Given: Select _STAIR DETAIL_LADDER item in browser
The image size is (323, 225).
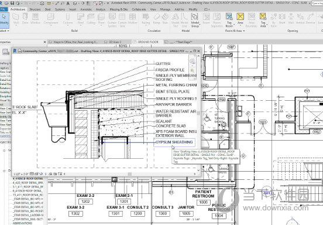Looking at the screenshot, I should pyautogui.click(x=28, y=215).
